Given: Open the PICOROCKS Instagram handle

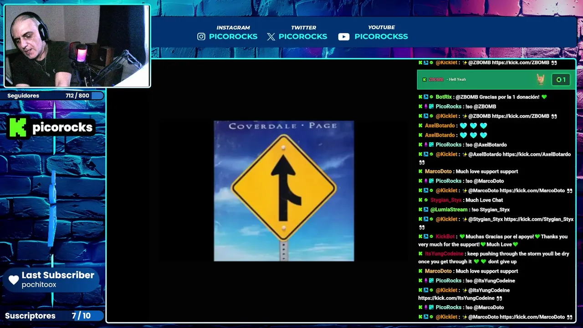Looking at the screenshot, I should click(233, 36).
